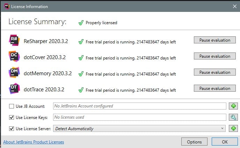Viewport: 240px width, 148px height.
Task: Click the ReSharper icon in title bar
Action: 7,6
